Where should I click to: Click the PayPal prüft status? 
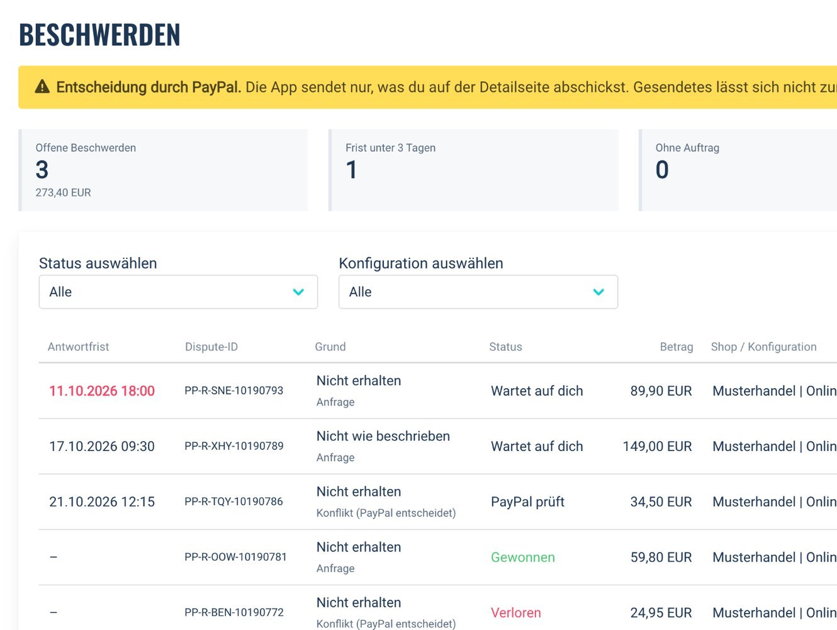[527, 501]
